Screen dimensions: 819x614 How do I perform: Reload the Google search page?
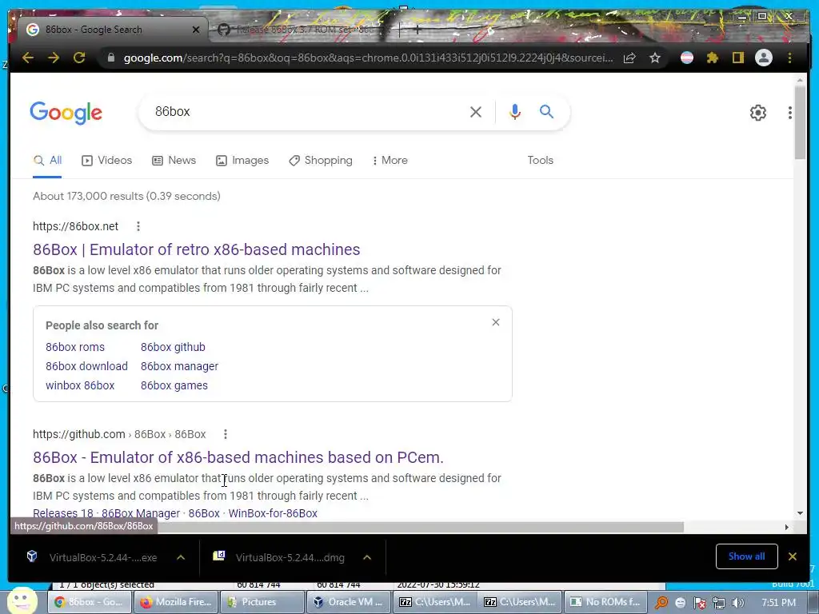[x=79, y=58]
